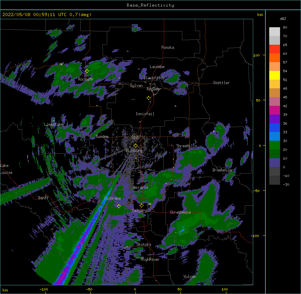This screenshot has width=301, height=294.
Task: Click the yellow diamond marker south of RedDeer
Action: (149, 98)
